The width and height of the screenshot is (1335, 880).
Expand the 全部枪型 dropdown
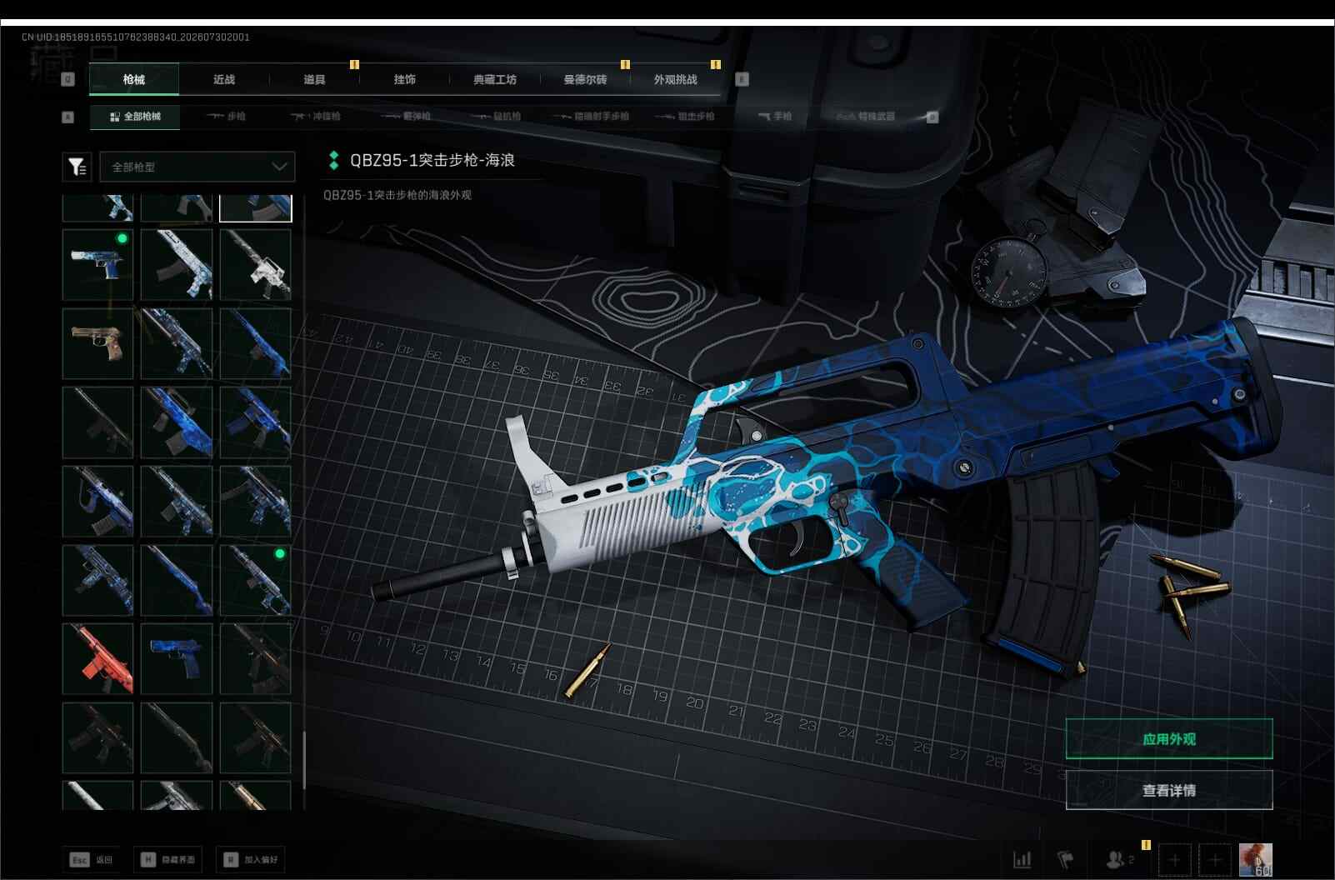coord(197,167)
